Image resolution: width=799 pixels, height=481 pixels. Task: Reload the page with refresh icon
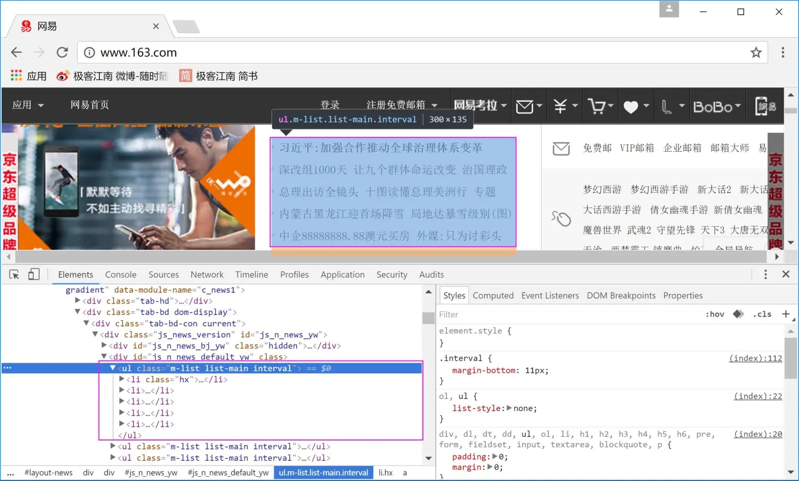[x=62, y=52]
